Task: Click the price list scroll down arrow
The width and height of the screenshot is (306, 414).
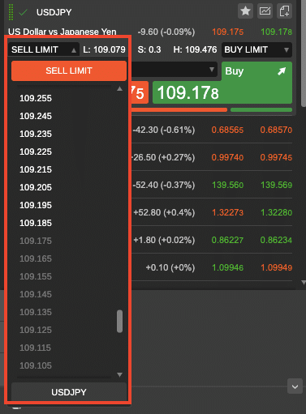Action: 119,375
